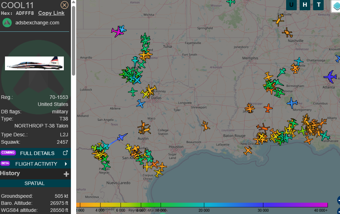Click the Baro. Altitude value 26975 ft
The width and height of the screenshot is (340, 214).
point(59,203)
